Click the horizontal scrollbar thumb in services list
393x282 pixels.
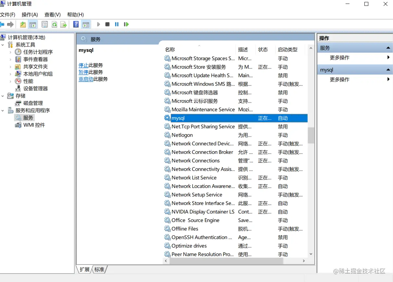click(x=226, y=261)
